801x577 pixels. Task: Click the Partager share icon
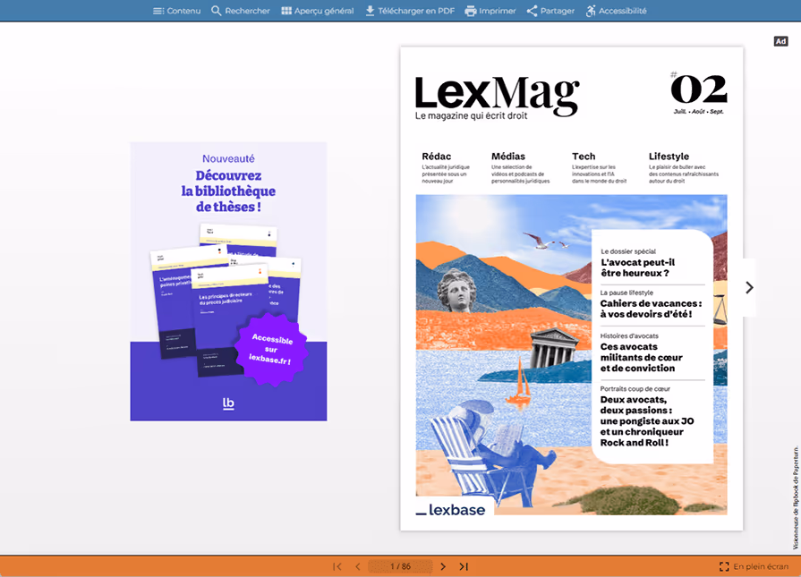(532, 11)
